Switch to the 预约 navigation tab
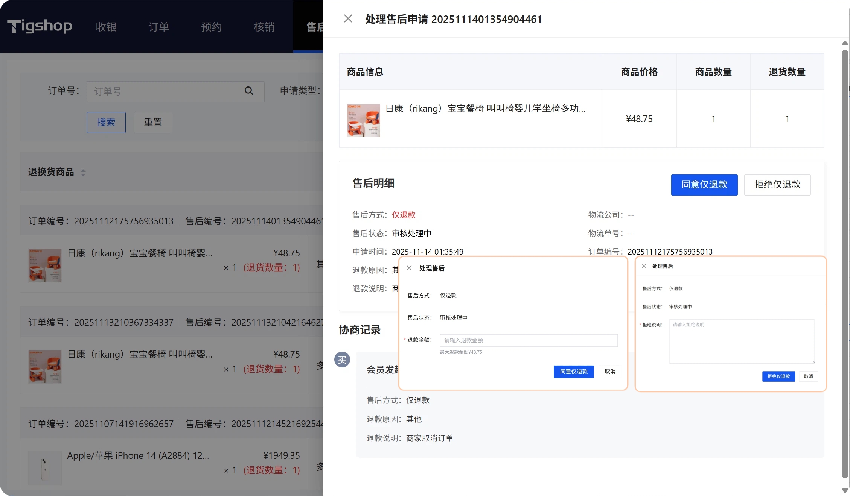Screen dimensions: 850x496 211,27
